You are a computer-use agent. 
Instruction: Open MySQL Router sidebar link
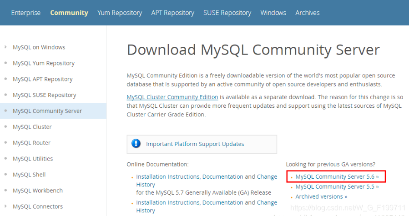31,143
